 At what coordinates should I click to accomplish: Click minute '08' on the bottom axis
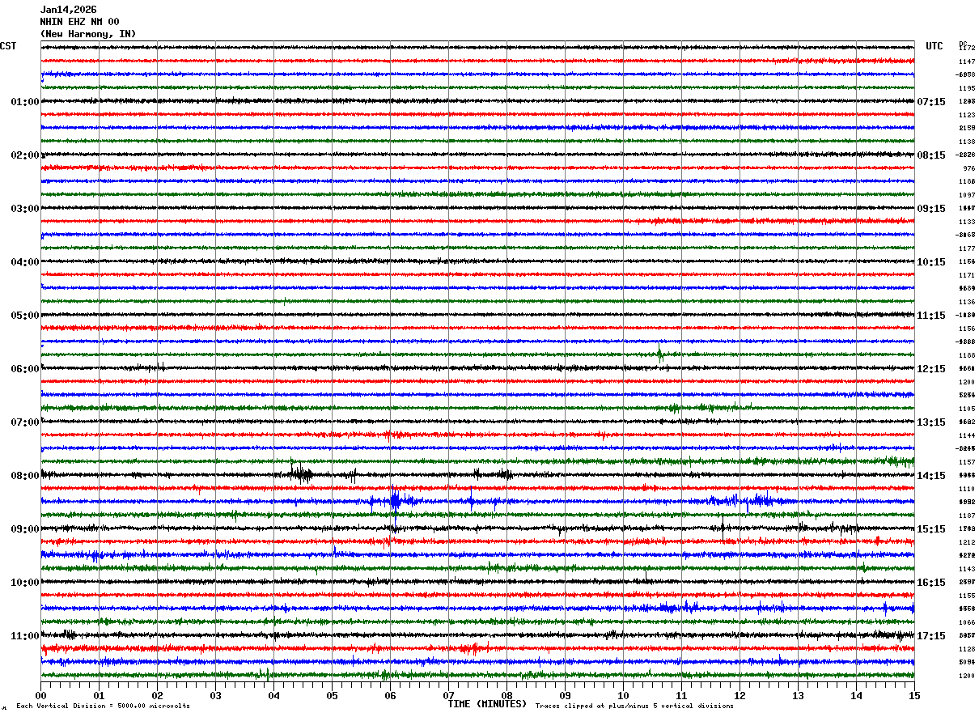tap(506, 695)
